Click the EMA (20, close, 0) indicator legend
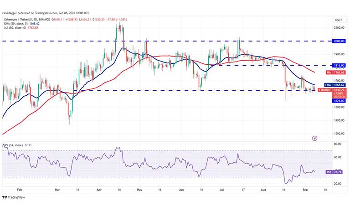Screen dimensions: 350x211 point(15,24)
